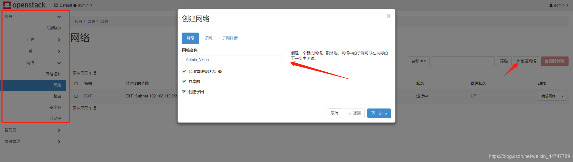Image resolution: width=573 pixels, height=162 pixels.
Task: Expand the 管理员 sidebar section
Action: 33,130
